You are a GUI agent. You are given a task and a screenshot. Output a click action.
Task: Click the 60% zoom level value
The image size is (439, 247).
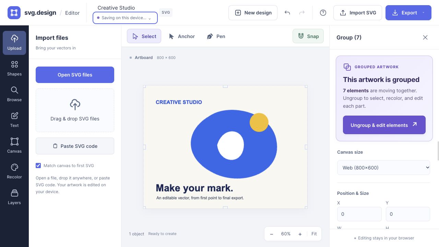click(x=286, y=234)
